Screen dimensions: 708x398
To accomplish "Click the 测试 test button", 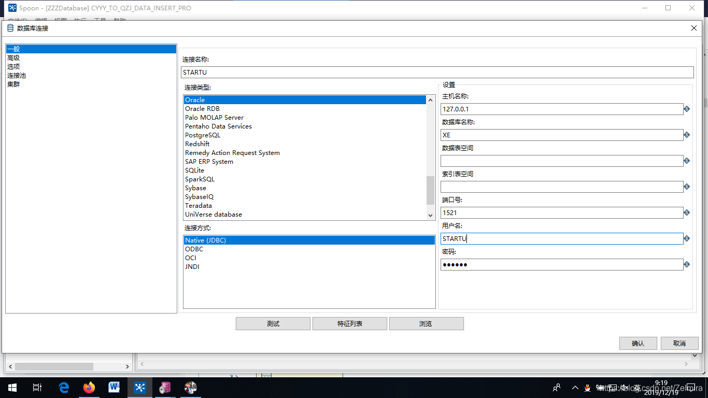I will 273,323.
